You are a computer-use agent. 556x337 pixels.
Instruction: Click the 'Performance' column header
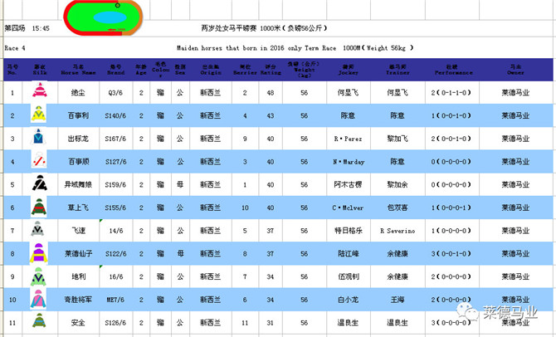point(454,70)
